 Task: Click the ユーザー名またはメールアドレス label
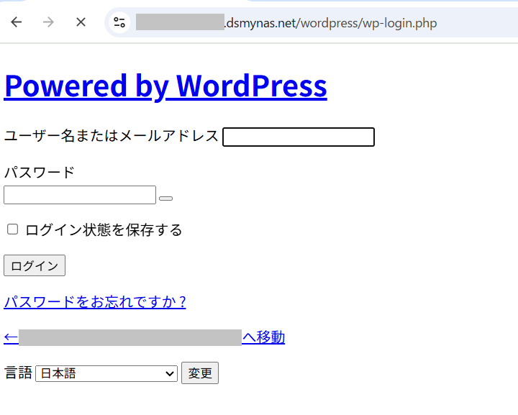[x=112, y=136]
